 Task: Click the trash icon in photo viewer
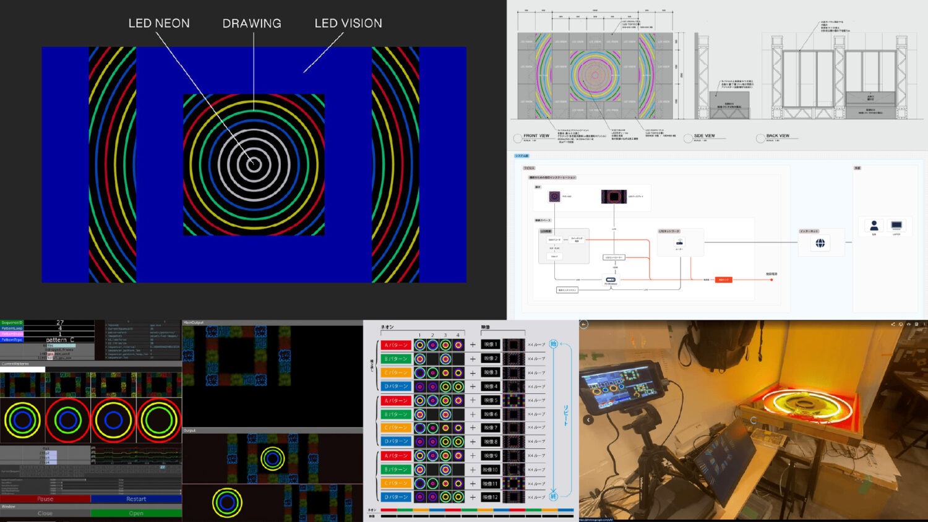tap(916, 324)
